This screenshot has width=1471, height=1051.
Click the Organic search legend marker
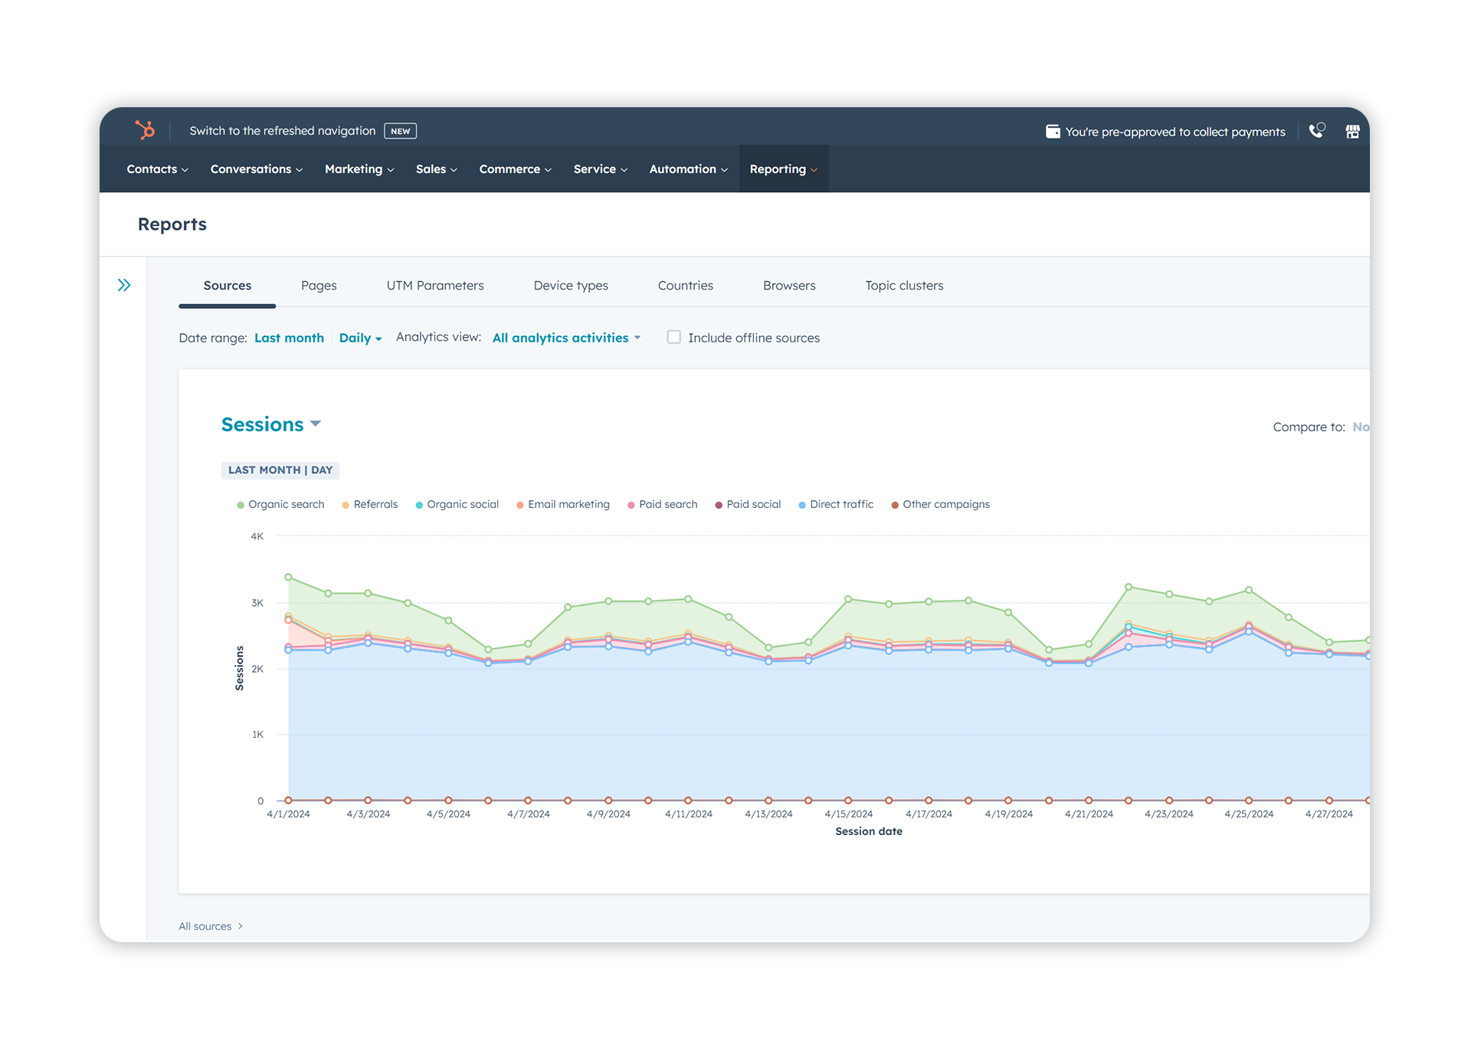[241, 504]
